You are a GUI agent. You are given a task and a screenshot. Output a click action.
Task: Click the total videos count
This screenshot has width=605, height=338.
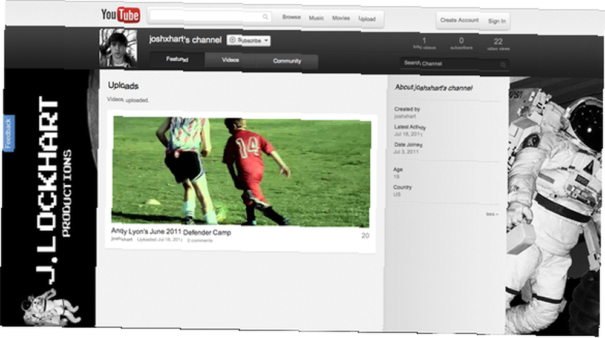424,44
